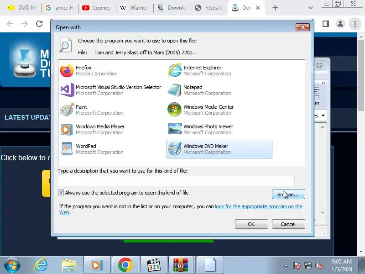Open Windows Media Player from the taskbar
365x274 pixels.
click(x=97, y=265)
